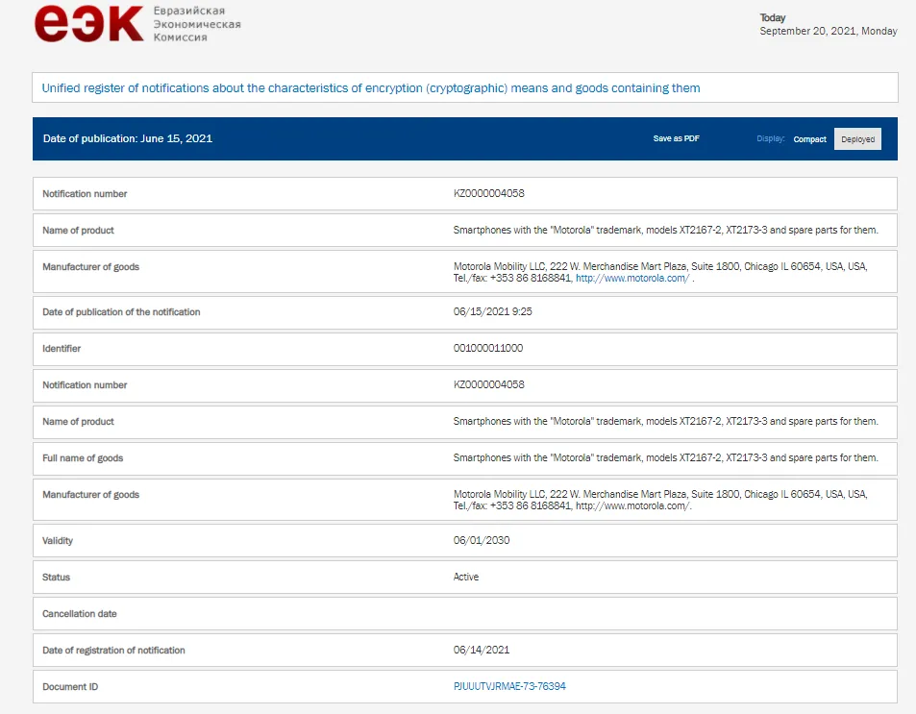Click the Document ID label
The width and height of the screenshot is (916, 714).
70,686
